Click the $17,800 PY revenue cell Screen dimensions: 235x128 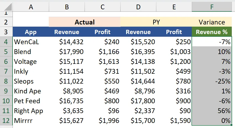pyautogui.click(x=138, y=101)
